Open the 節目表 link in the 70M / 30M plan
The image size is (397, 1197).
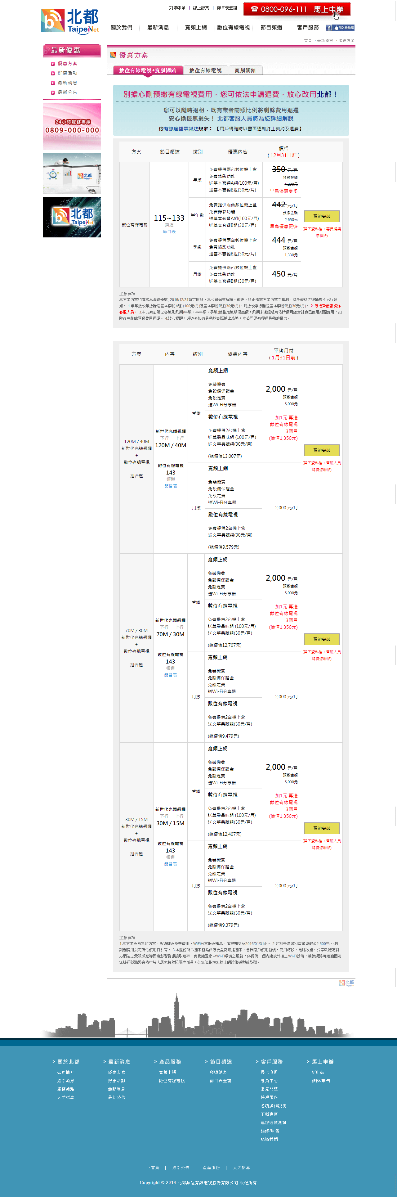[170, 675]
